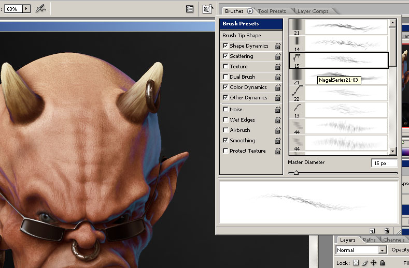
Task: Click the lock icon beside Scattering
Action: [278, 56]
